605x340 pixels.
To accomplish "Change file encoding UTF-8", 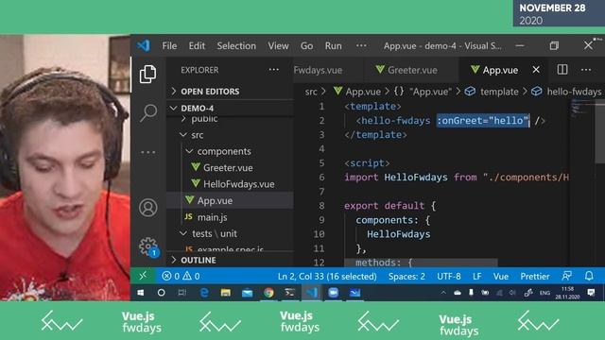I will click(449, 277).
